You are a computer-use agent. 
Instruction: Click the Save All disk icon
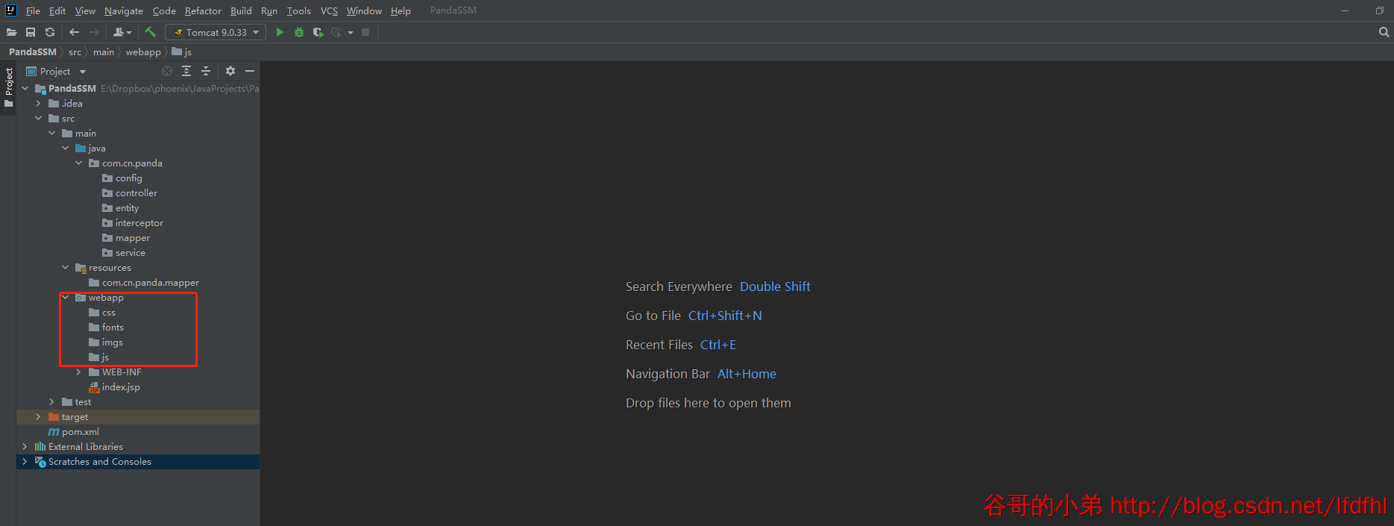[31, 32]
